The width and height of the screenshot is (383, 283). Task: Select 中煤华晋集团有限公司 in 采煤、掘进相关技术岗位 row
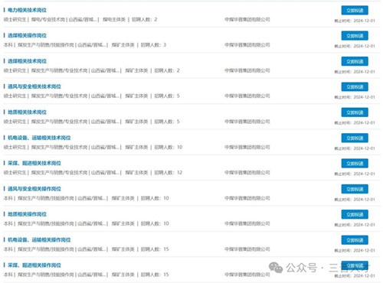[x=247, y=173]
